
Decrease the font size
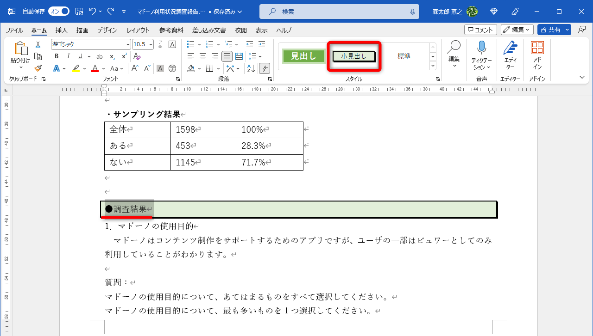click(147, 68)
